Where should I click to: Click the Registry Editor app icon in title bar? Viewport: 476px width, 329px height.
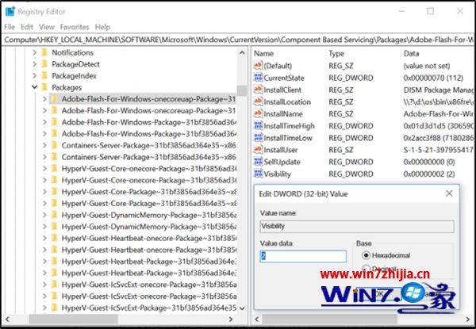point(10,12)
